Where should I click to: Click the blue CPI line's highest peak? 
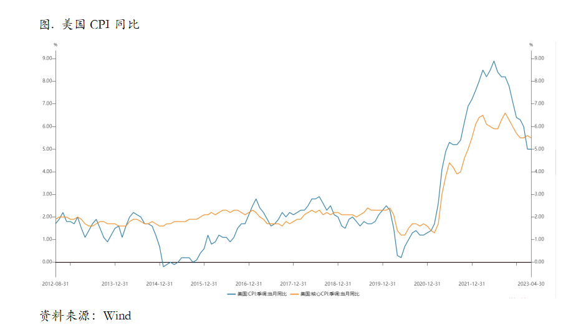[494, 61]
